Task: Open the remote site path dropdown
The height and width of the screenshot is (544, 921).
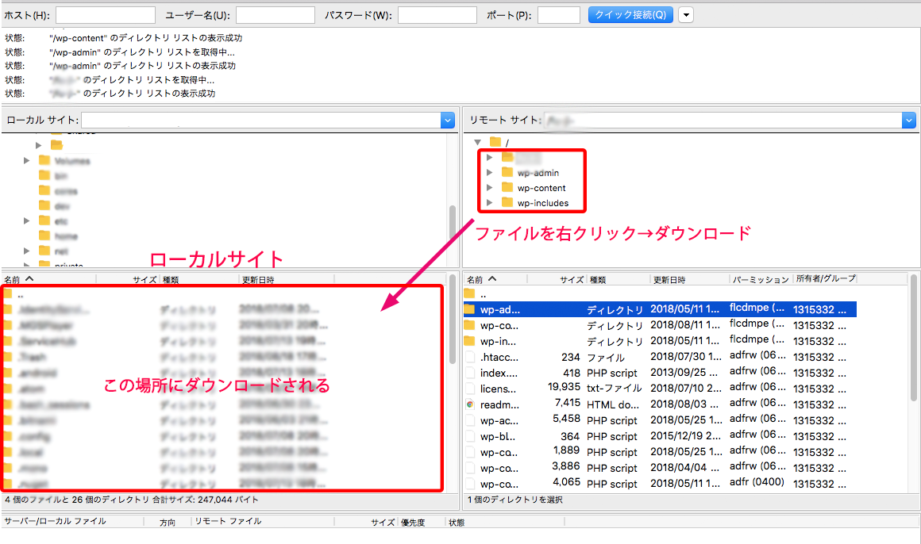Action: [909, 120]
